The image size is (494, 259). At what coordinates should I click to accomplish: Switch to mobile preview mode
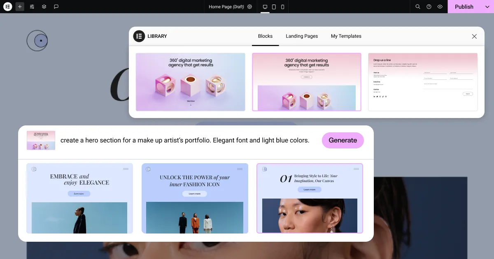tap(282, 7)
